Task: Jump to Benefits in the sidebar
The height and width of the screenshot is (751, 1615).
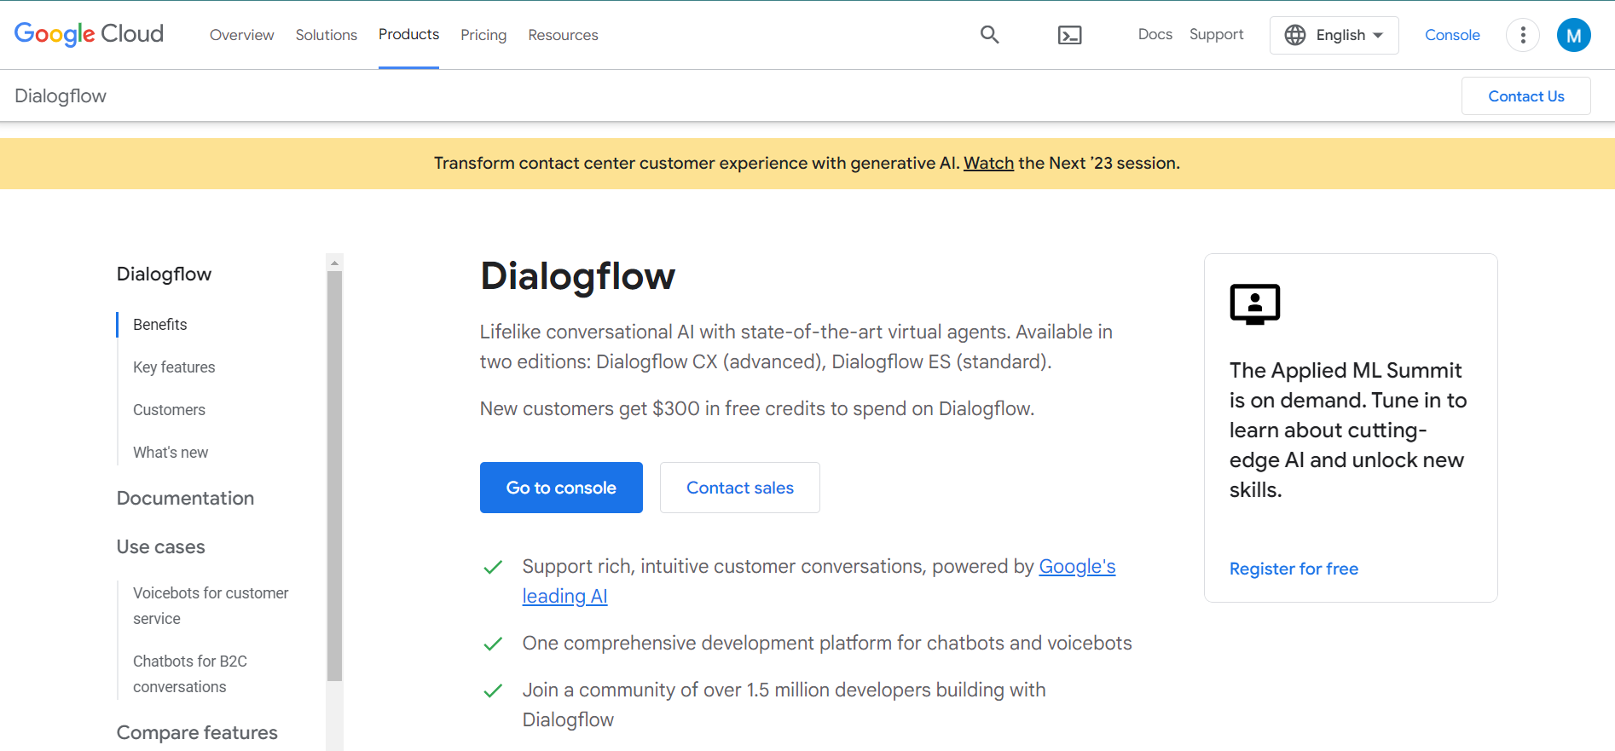Action: pos(159,325)
